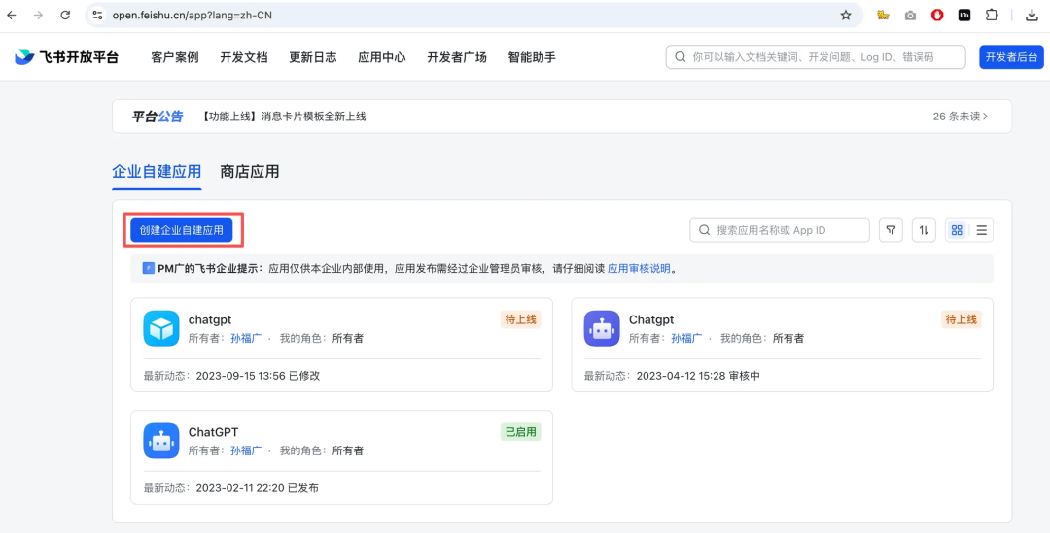Bookmark this page with star icon
This screenshot has width=1050, height=533.
(846, 16)
